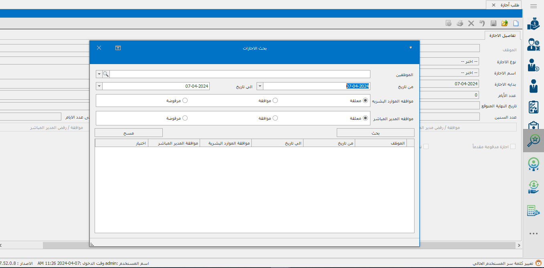Open the calculator sidebar icon
544x268 pixels.
pyautogui.click(x=533, y=211)
